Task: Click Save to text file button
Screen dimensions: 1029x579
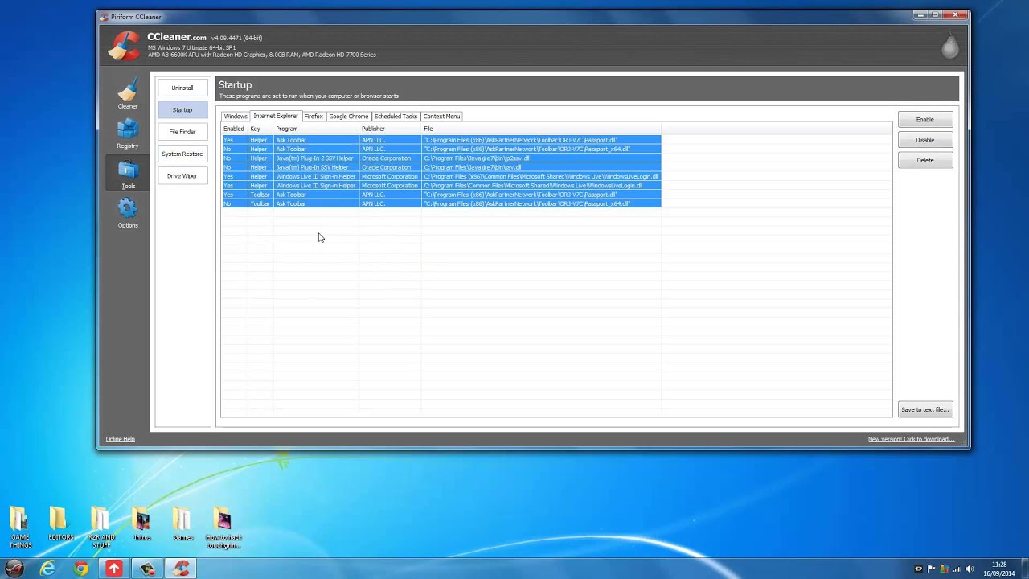Action: point(925,409)
